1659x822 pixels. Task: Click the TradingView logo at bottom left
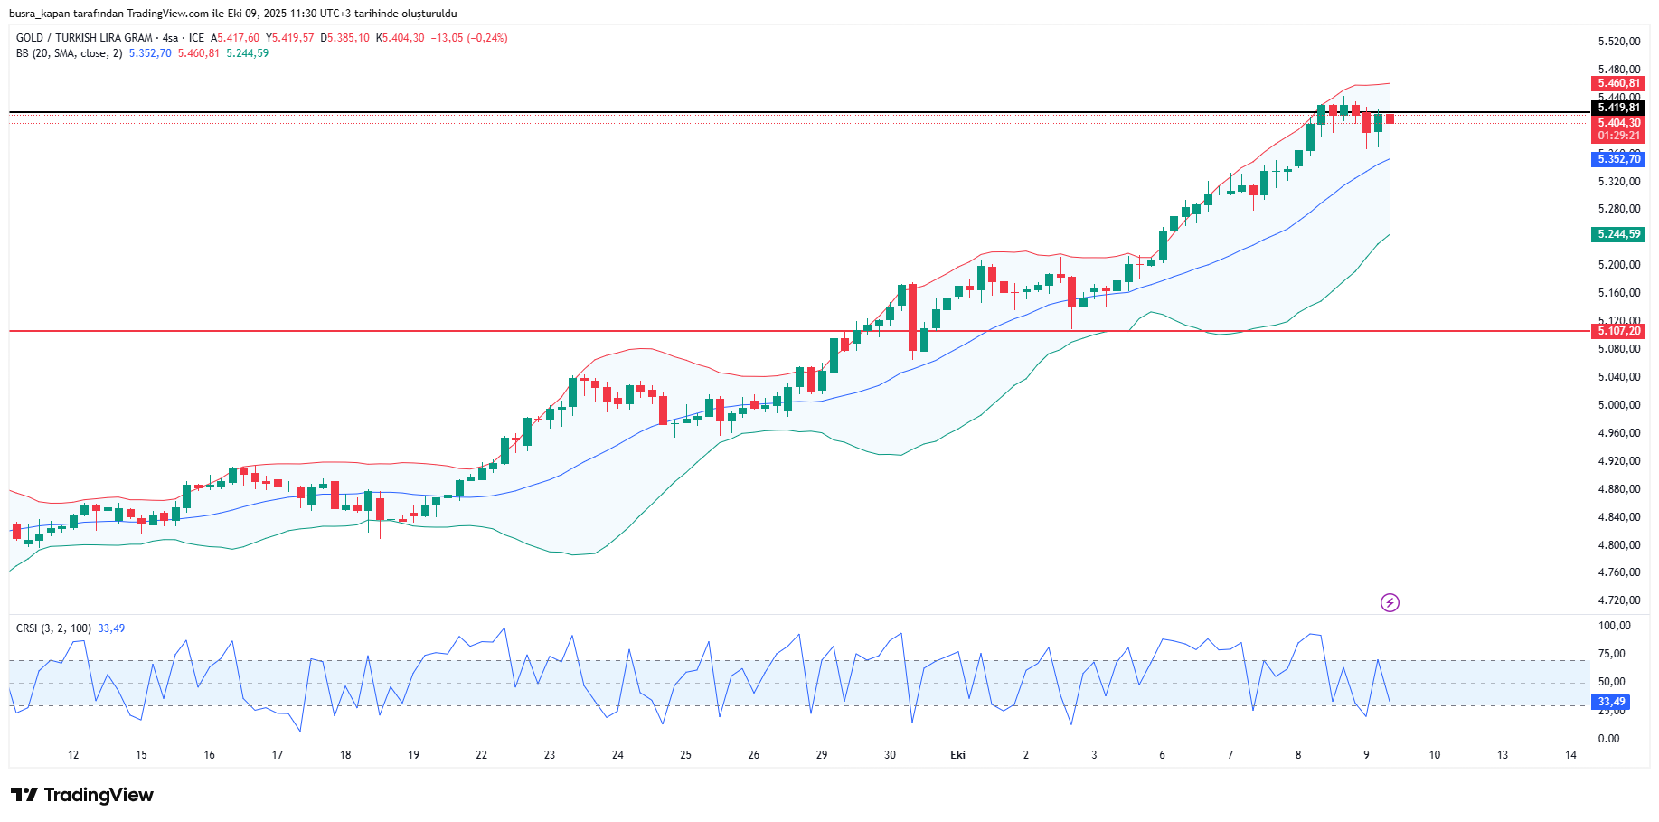pos(82,795)
